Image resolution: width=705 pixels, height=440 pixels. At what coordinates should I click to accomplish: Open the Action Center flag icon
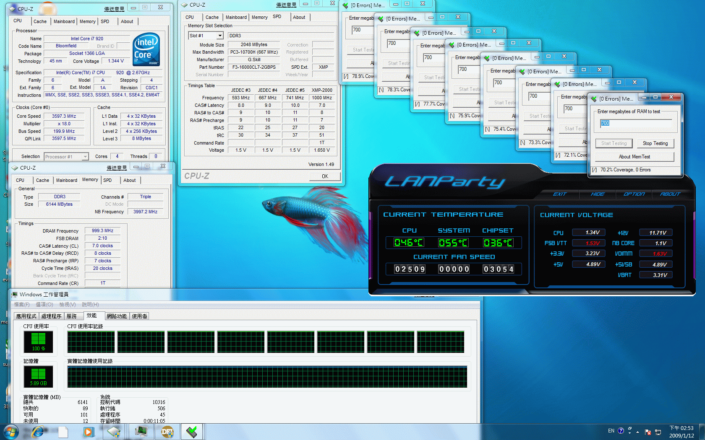pos(648,432)
